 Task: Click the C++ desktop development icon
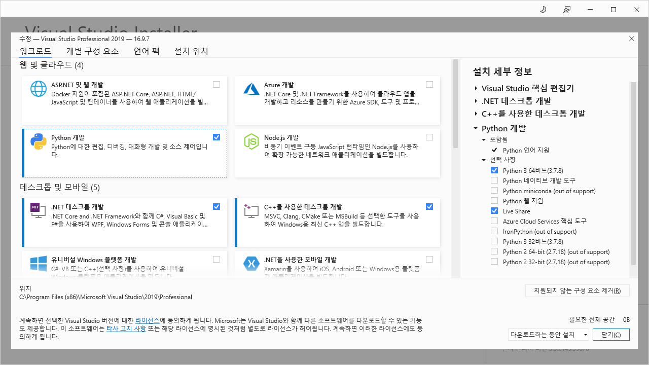point(251,210)
